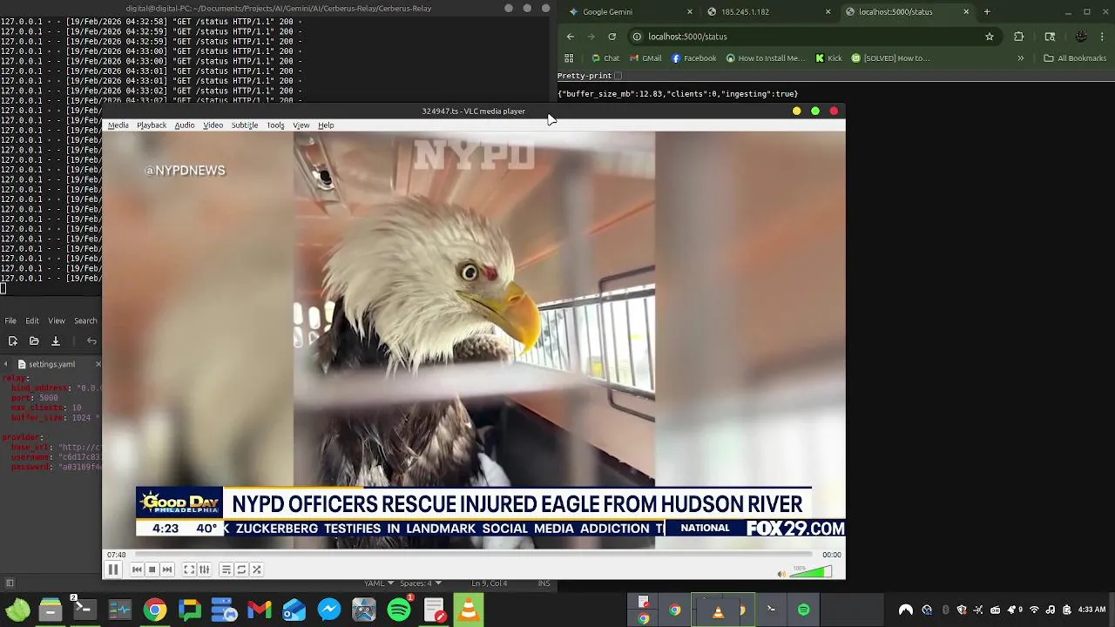
Task: Open the [SOLVED] How to... bookmark
Action: 890,58
